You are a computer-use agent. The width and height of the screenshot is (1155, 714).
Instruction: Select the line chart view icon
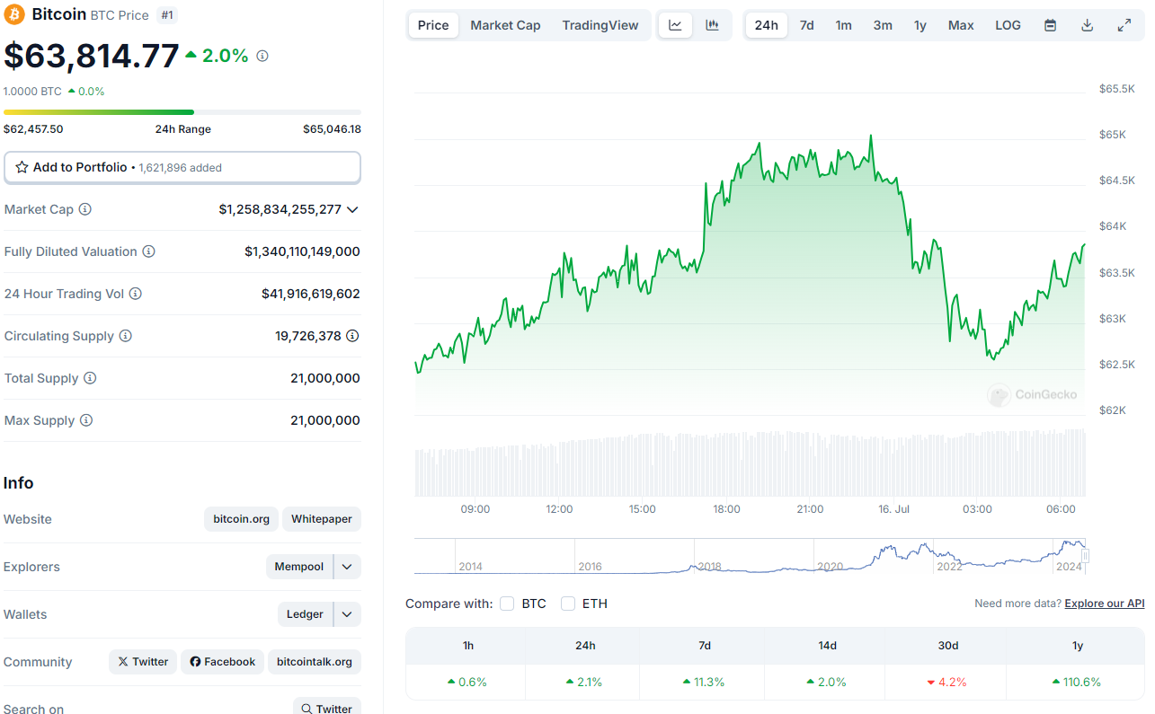point(675,25)
